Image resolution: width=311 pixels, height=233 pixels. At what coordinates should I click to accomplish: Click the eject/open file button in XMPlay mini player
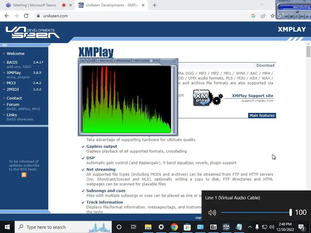(307, 16)
